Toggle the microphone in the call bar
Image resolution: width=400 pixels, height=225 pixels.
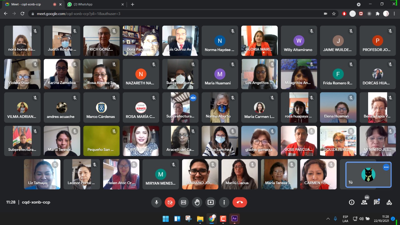[157, 202]
